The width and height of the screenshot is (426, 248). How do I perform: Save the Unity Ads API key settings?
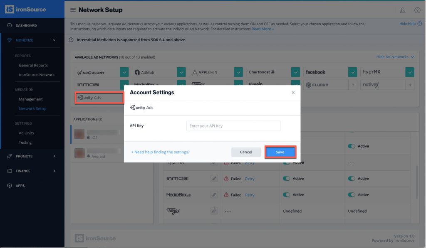click(x=280, y=152)
